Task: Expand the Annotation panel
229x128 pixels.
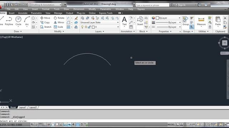Action: click(x=128, y=31)
